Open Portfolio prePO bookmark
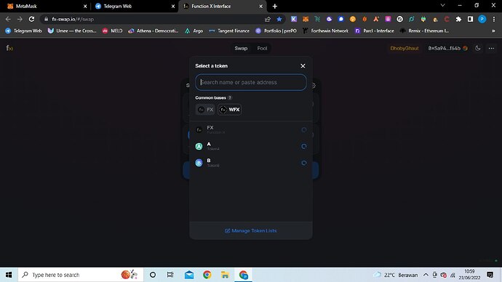Screen dimensions: 502x282 click(x=276, y=31)
